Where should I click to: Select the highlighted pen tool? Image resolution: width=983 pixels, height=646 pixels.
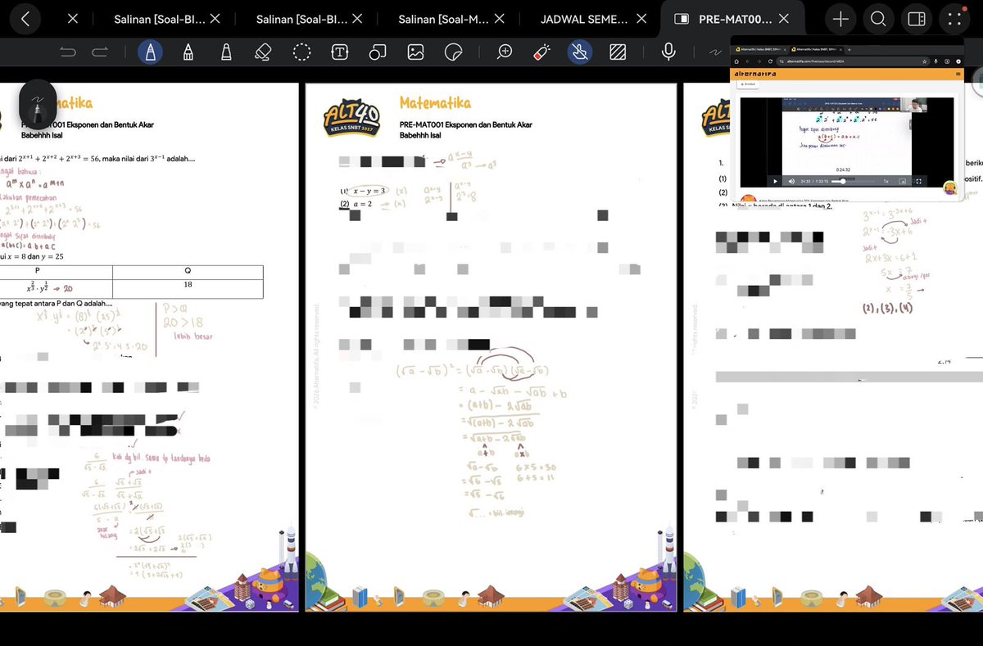pyautogui.click(x=150, y=52)
